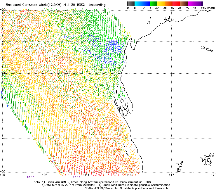
Task: Click the yellow 20-25 knots legend segment
Action: coord(161,4)
